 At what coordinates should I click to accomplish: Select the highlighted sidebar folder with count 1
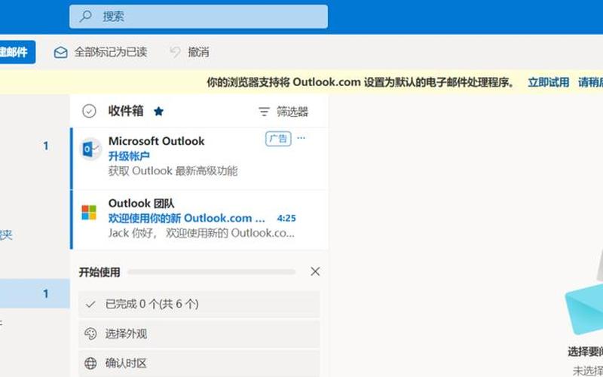pos(35,293)
